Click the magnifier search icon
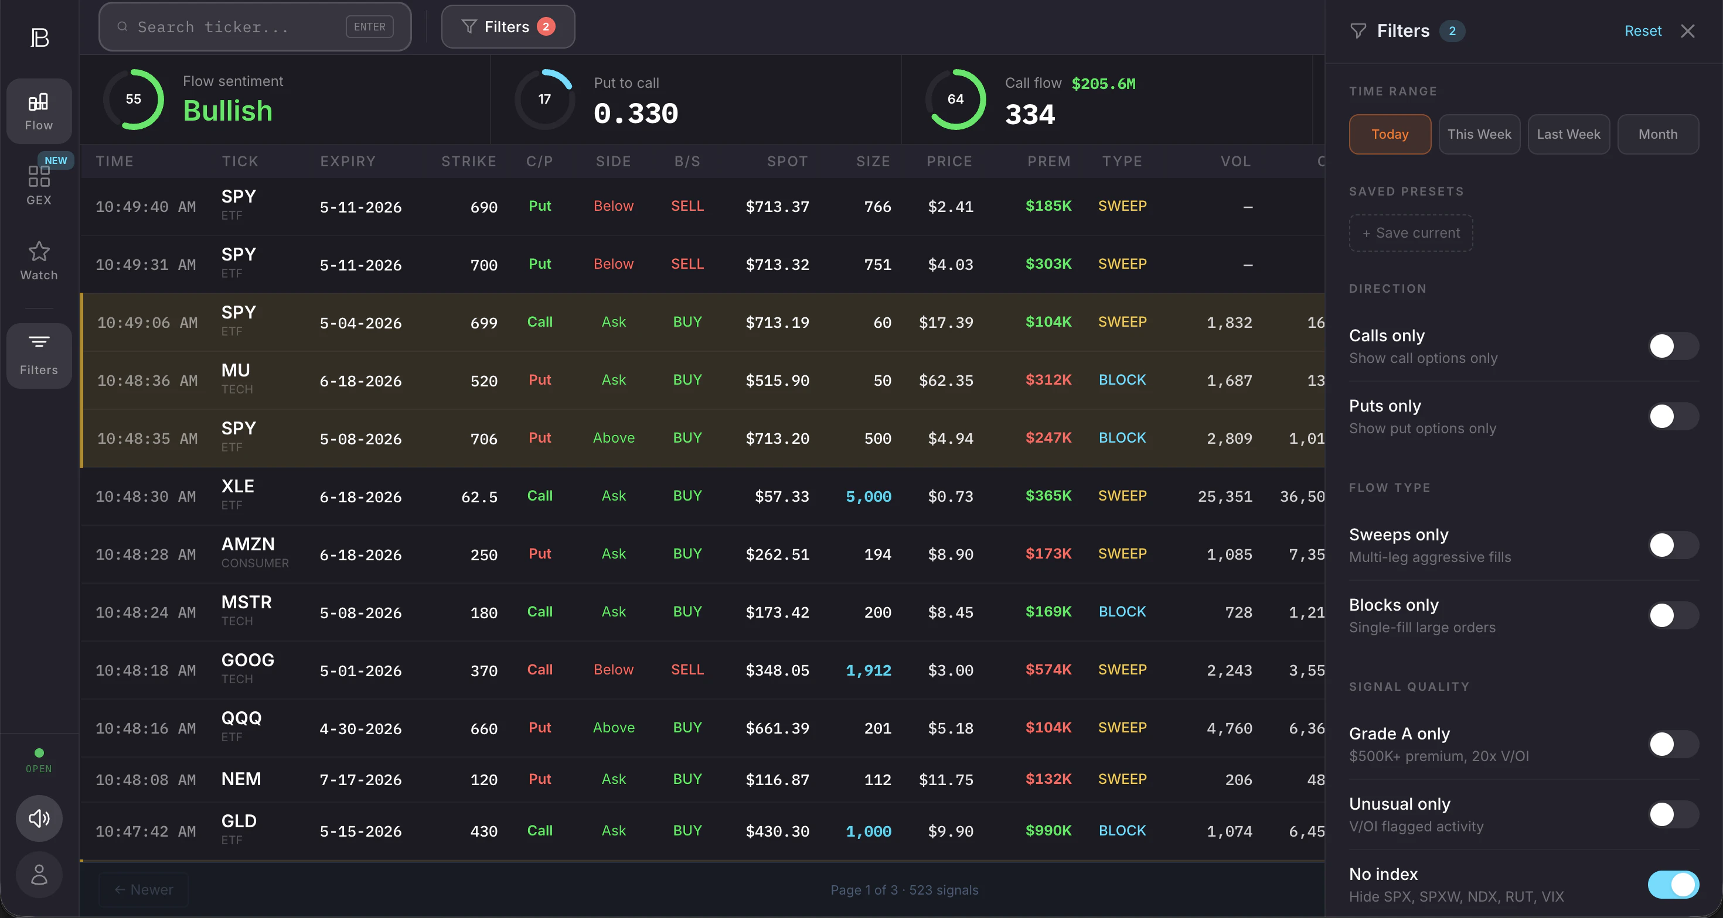 pos(122,27)
